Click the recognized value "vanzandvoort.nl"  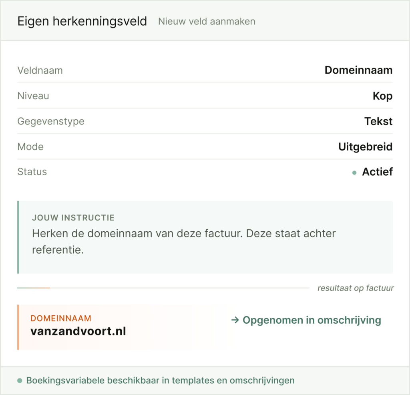tap(78, 331)
